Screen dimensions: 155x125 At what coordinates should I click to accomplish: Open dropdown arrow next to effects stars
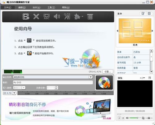pyautogui.click(x=82, y=17)
